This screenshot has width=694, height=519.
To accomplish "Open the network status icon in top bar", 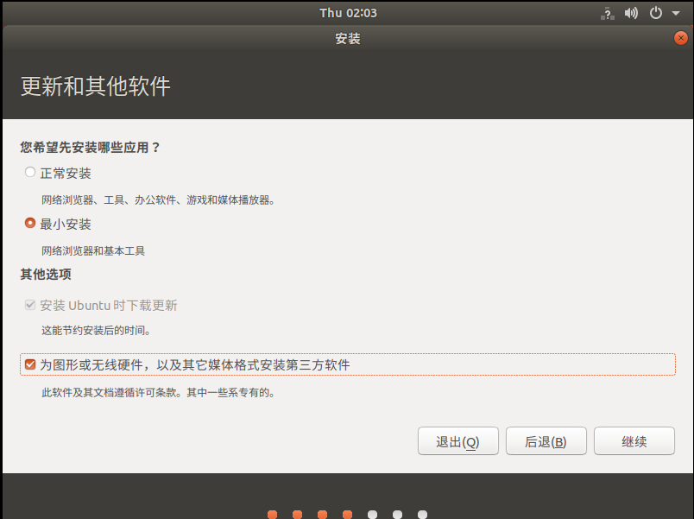I will tap(608, 13).
